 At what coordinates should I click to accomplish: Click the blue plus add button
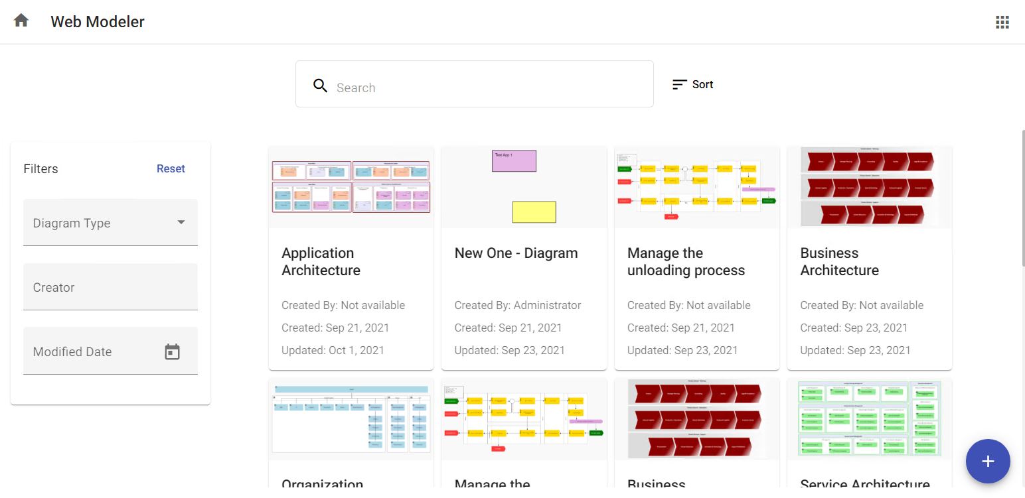988,462
